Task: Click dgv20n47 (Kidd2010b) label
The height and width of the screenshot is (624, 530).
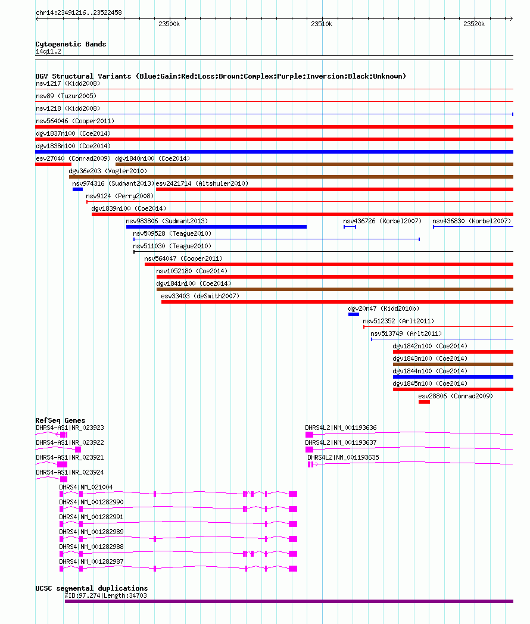Action: 384,308
